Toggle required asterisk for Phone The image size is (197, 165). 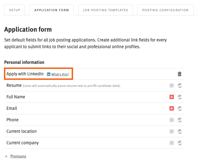tap(172, 120)
